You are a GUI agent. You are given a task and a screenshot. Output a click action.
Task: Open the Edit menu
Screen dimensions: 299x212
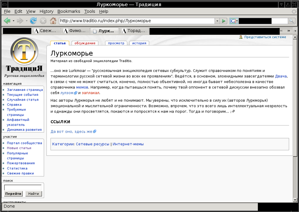point(18,12)
